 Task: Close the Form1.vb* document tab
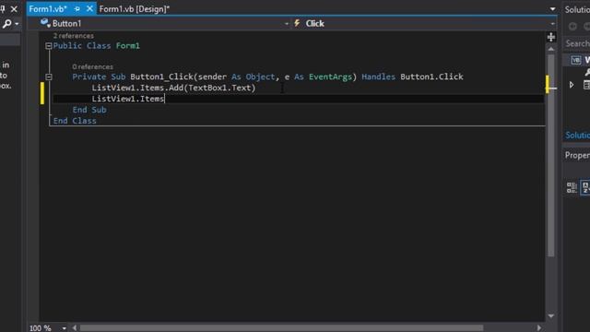click(x=89, y=8)
